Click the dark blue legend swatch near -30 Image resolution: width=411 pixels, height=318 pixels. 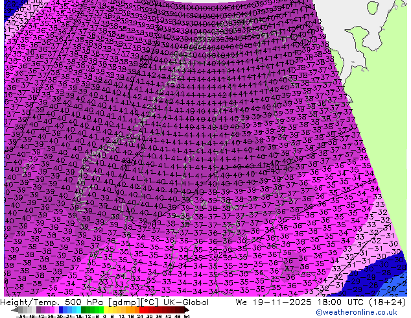pos(61,310)
